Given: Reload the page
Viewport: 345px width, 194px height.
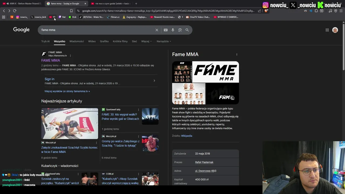Looking at the screenshot, I should (15, 11).
